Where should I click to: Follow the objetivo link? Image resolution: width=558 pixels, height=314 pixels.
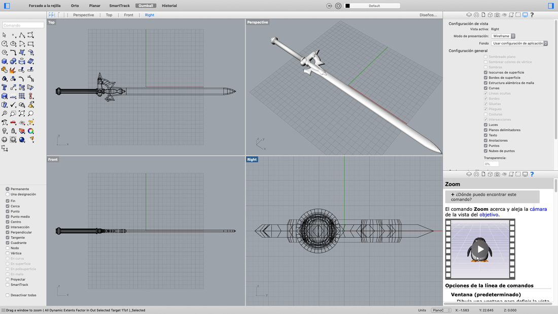[x=489, y=214]
